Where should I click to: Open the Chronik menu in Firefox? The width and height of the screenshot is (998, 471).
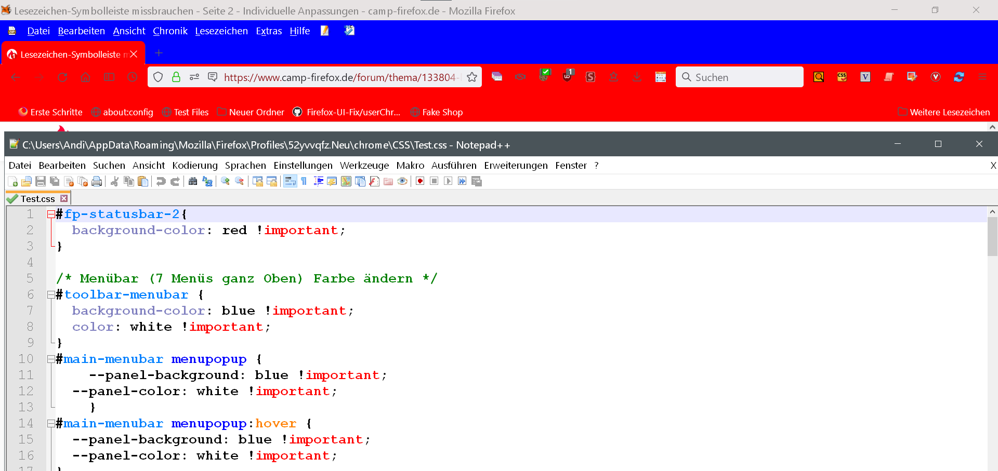(170, 31)
